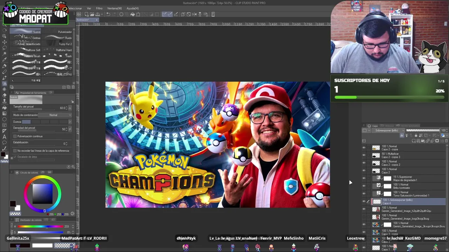Click the New document icon

[86, 14]
